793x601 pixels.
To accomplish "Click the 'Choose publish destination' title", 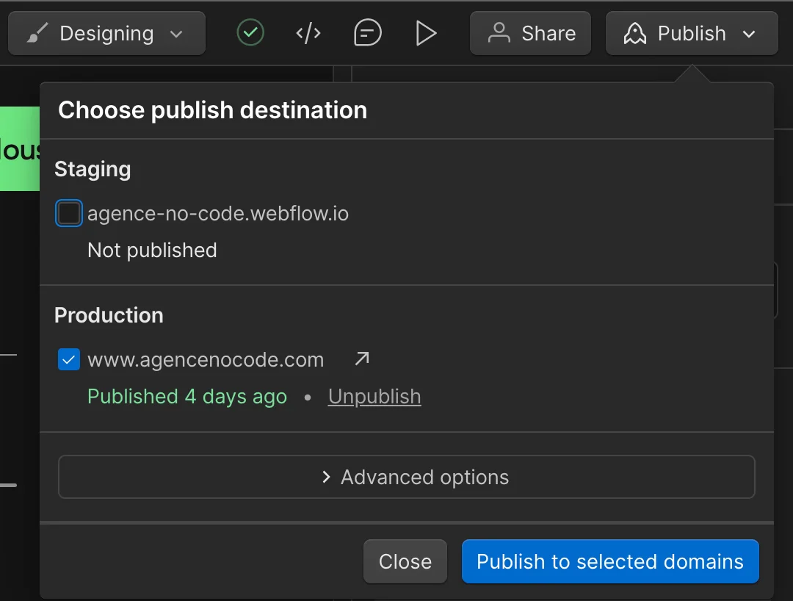I will click(212, 110).
